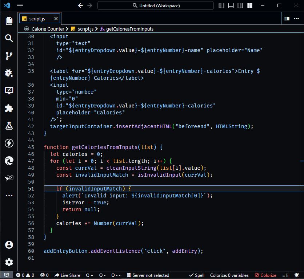Open the Run and Debug view
The image size is (304, 279).
point(9,73)
